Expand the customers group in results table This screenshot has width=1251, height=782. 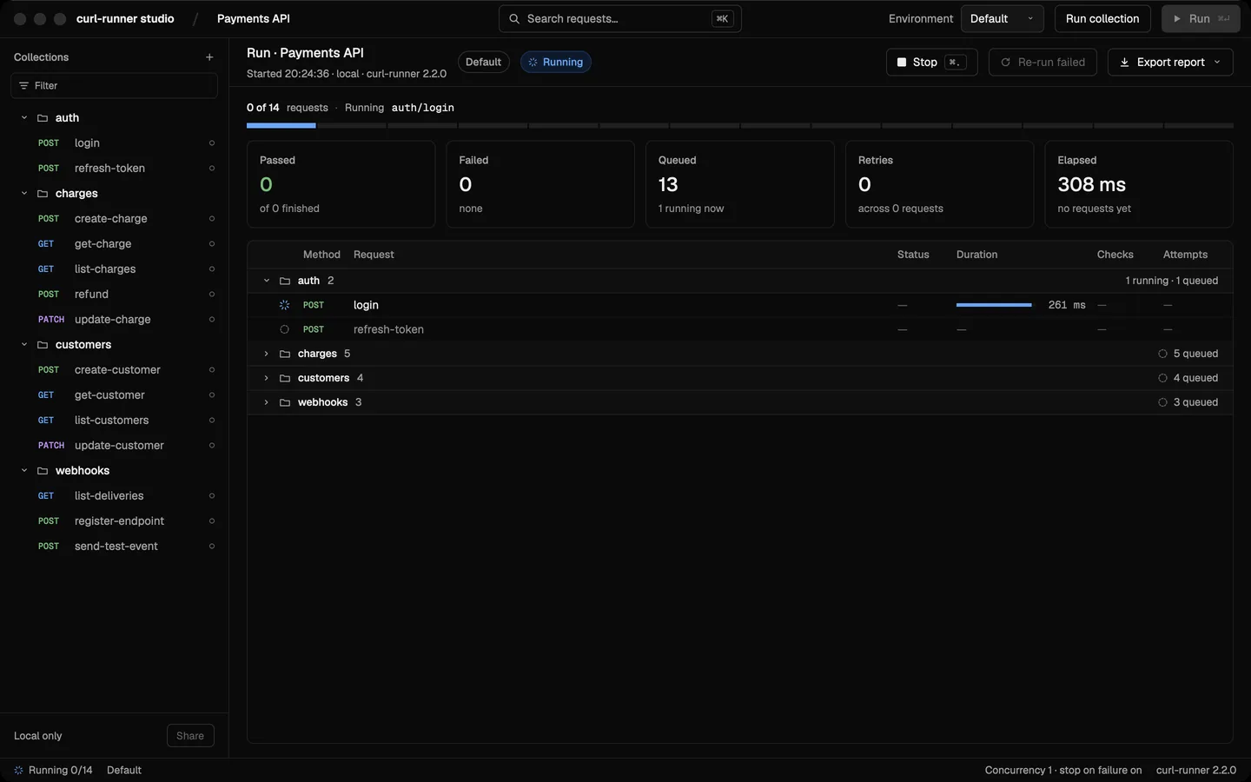coord(267,378)
